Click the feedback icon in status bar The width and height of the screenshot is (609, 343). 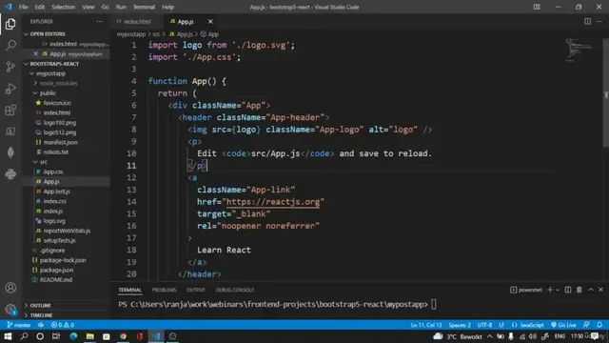click(586, 325)
